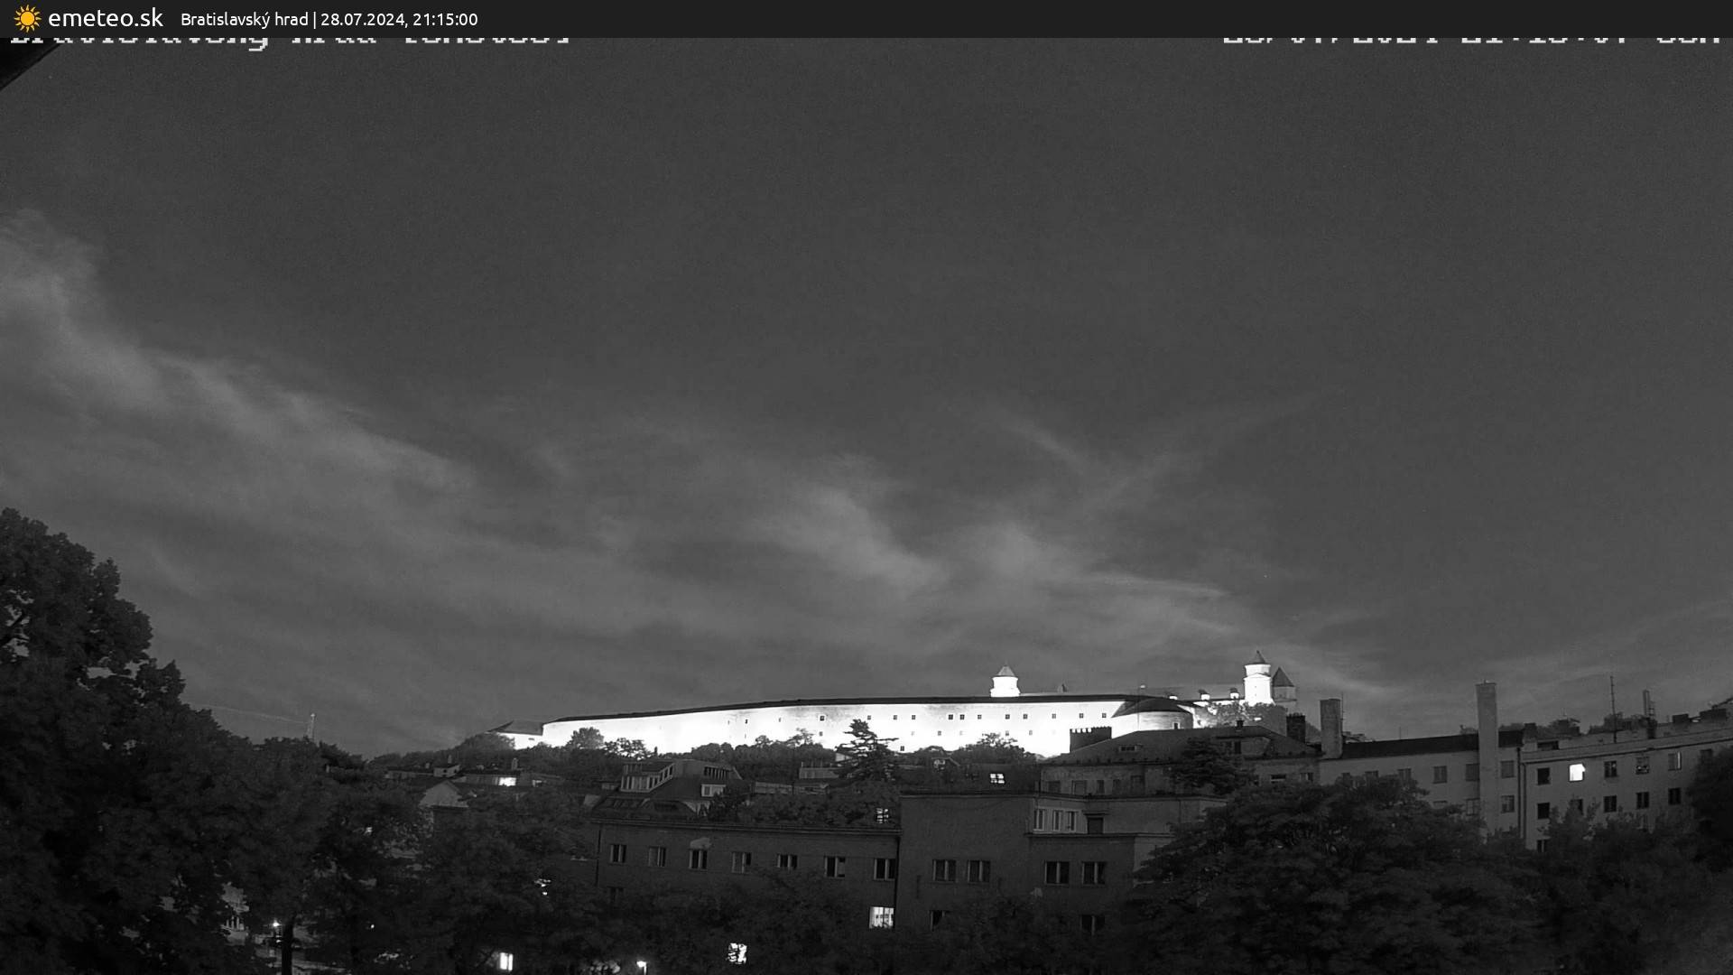The height and width of the screenshot is (975, 1733).
Task: Click the 21:15:00 time in header
Action: coord(445,19)
